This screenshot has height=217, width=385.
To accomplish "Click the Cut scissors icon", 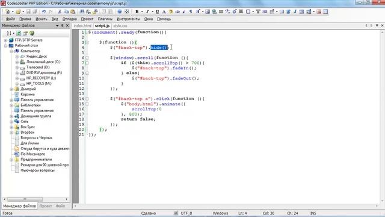I will coord(60,11).
